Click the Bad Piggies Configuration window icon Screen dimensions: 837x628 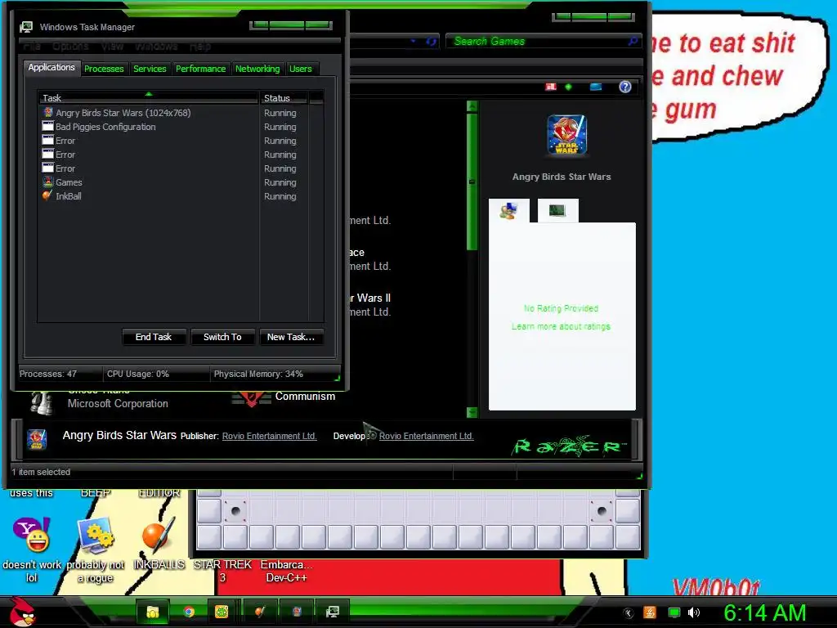(x=48, y=126)
